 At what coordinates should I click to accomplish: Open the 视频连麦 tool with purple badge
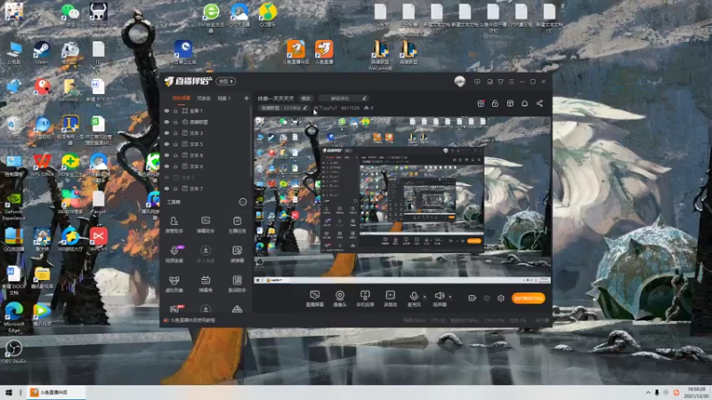pyautogui.click(x=174, y=254)
